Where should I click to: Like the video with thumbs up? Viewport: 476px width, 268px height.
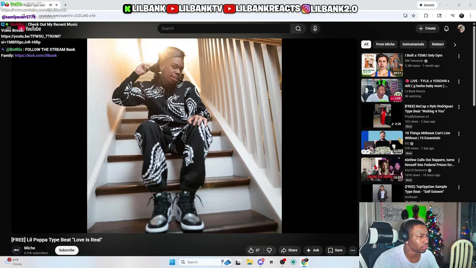pyautogui.click(x=254, y=250)
